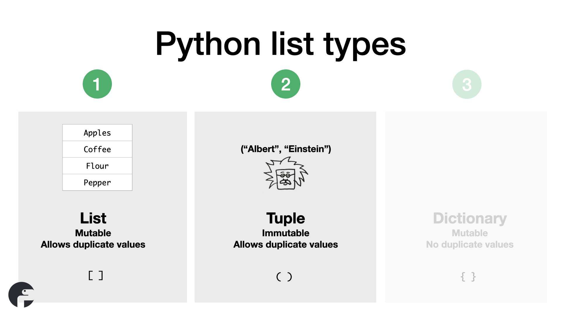Click the green number 1 circle
Screen dimensions: 561x315
click(97, 84)
